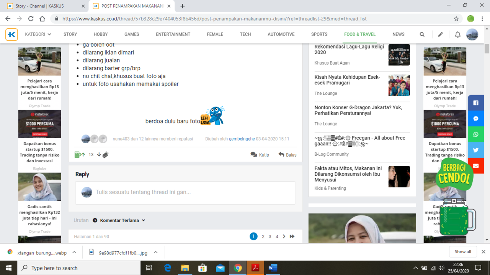Viewport: 490px width, 275px height.
Task: Open a new browser tab
Action: (x=183, y=6)
